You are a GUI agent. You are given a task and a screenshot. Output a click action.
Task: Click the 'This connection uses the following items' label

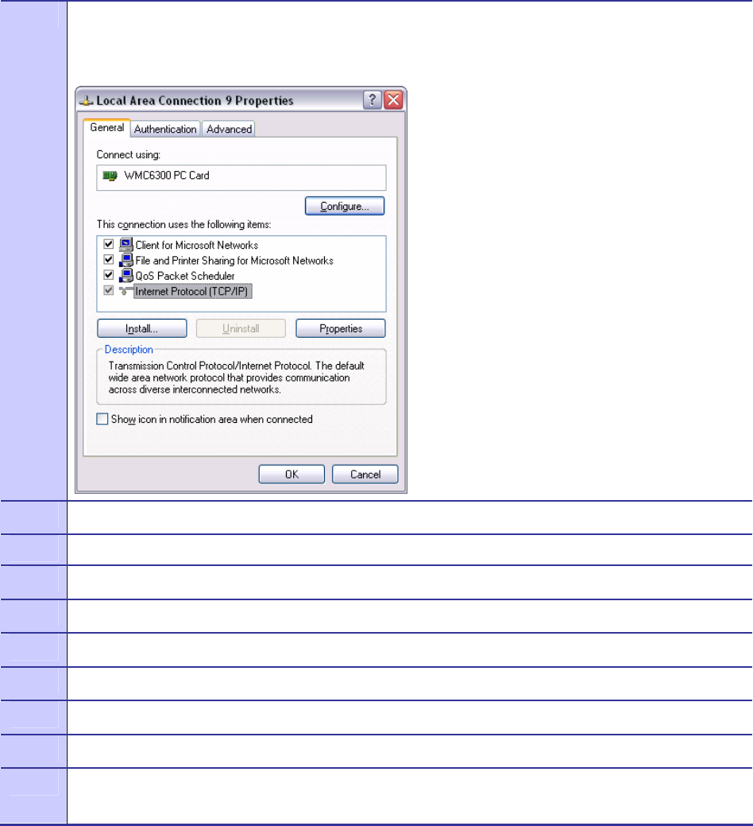click(x=183, y=224)
